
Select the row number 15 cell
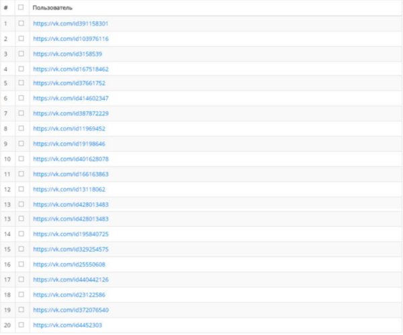point(7,249)
